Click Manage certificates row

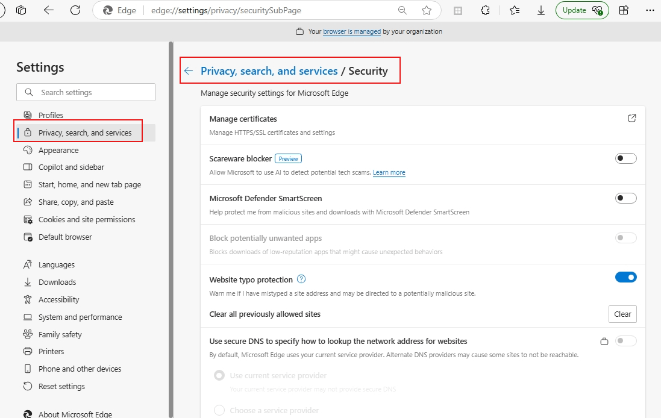[423, 125]
